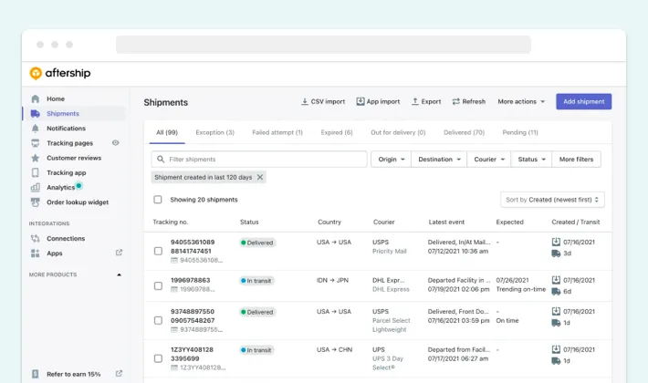The height and width of the screenshot is (383, 648).
Task: Click the Apps grid icon in sidebar
Action: pos(35,254)
